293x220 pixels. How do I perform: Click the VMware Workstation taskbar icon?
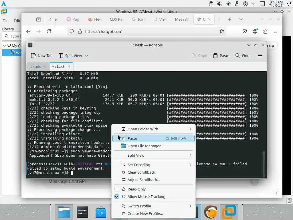(229, 212)
